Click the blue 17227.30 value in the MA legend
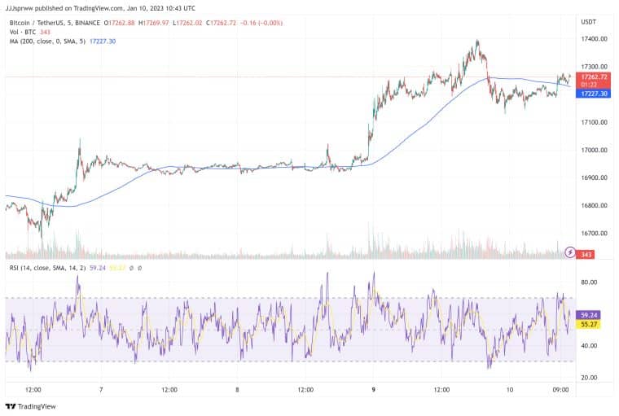The width and height of the screenshot is (619, 416). pos(103,41)
